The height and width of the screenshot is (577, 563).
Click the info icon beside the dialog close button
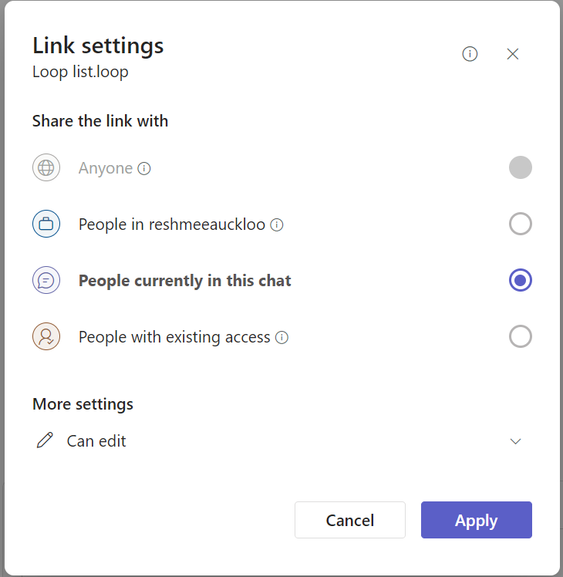pos(470,54)
